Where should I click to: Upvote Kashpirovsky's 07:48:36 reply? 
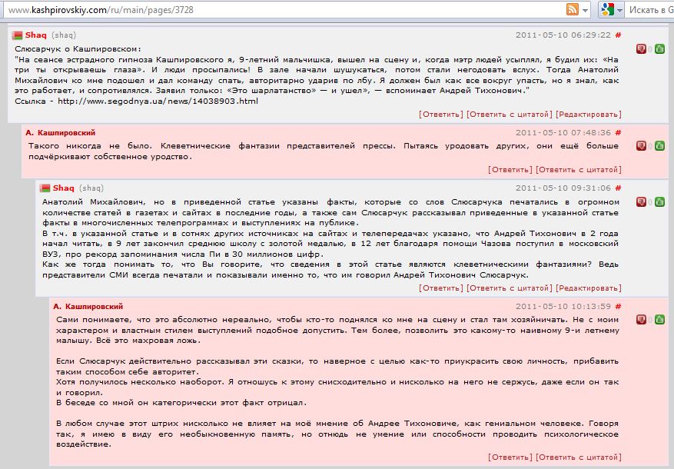tap(659, 146)
